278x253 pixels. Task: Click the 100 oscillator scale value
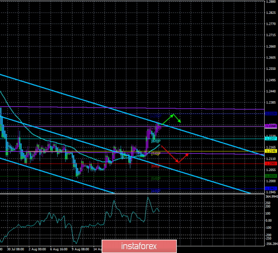(x=268, y=213)
